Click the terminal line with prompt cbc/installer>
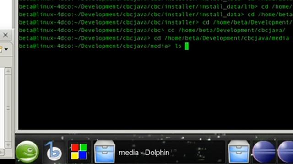 pyautogui.click(x=156, y=22)
